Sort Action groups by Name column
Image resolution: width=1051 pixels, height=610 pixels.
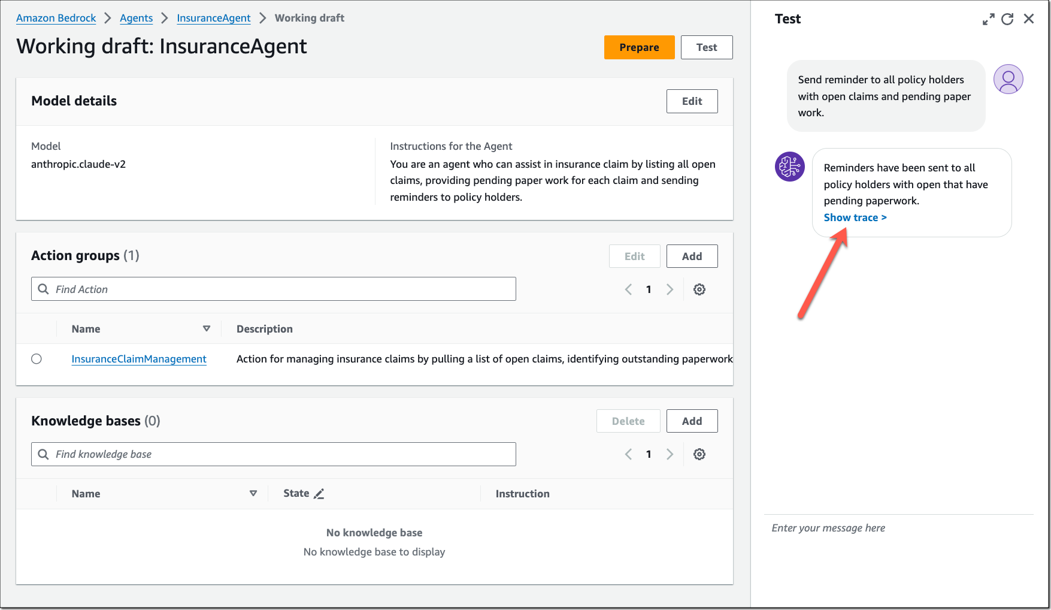pos(207,328)
